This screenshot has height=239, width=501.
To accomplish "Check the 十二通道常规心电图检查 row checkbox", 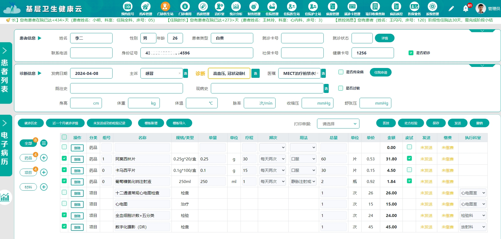I will coord(64,193).
